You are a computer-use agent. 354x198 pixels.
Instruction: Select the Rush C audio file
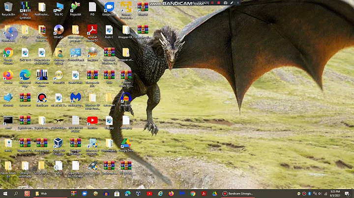click(109, 31)
